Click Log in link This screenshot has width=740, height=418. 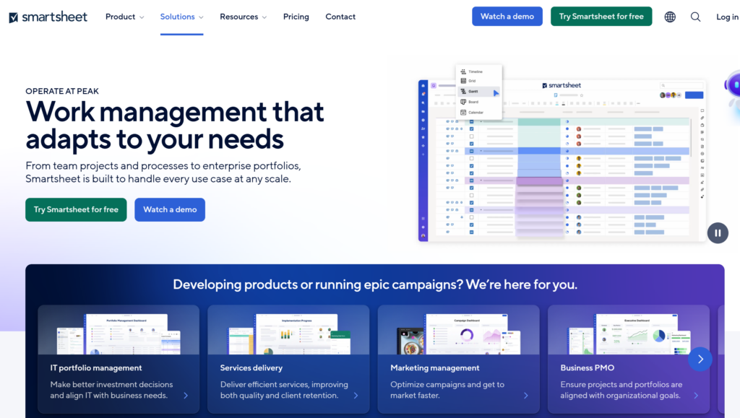tap(727, 17)
